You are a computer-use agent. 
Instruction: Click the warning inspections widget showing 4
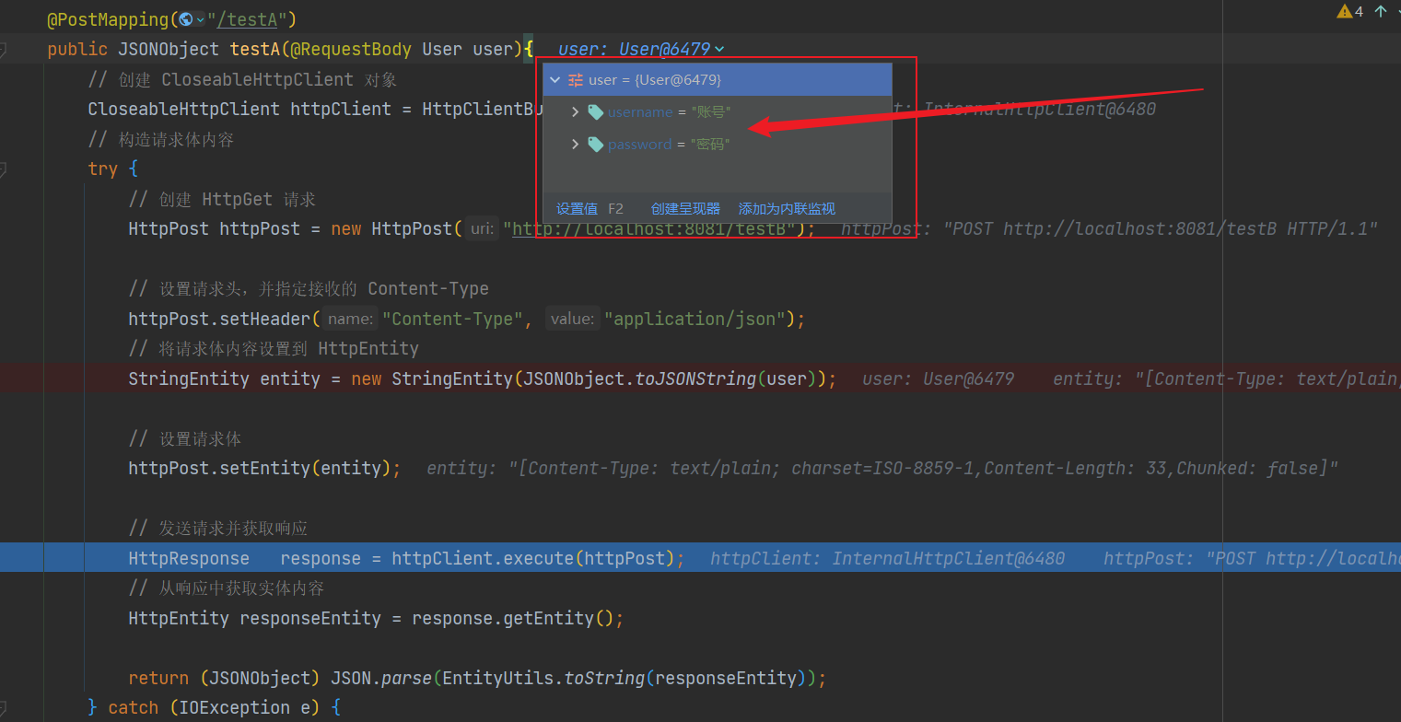pyautogui.click(x=1350, y=11)
